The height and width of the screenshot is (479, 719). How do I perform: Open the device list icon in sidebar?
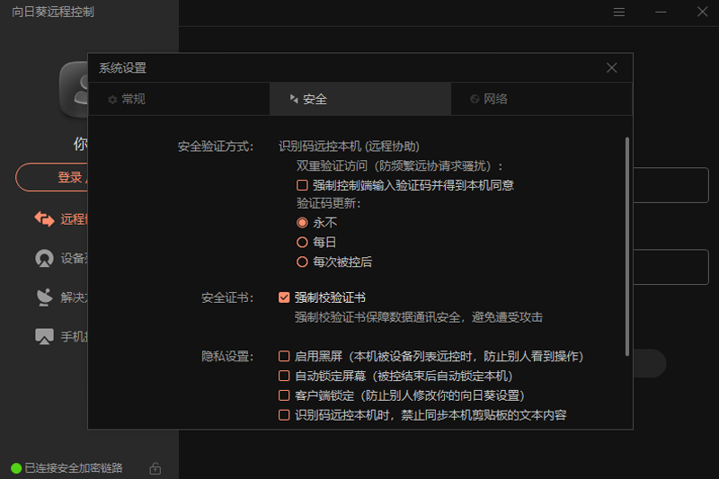coord(44,258)
